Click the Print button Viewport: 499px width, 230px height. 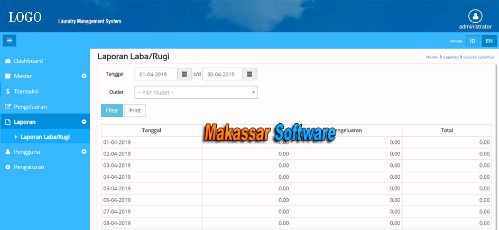135,111
